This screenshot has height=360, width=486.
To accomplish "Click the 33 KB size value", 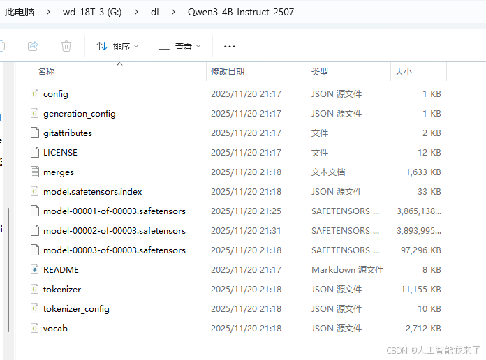I will pyautogui.click(x=429, y=191).
